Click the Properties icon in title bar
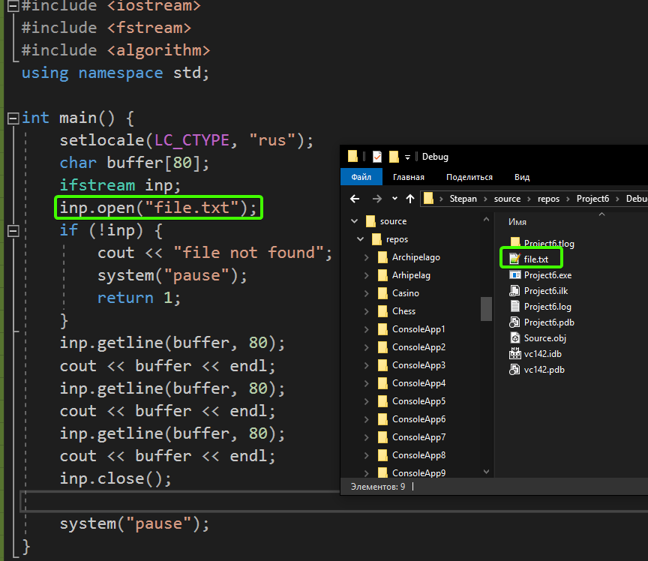The image size is (648, 561). (376, 157)
